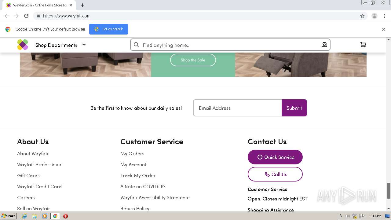Open Wayfair Credit Card link
Image resolution: width=391 pixels, height=220 pixels.
tap(39, 186)
